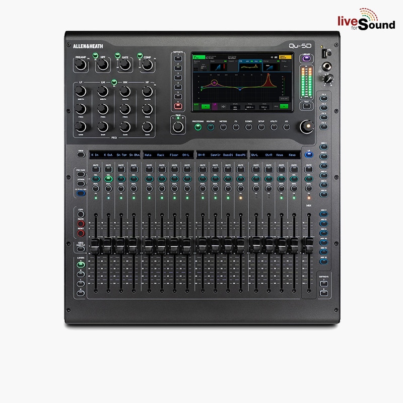The image size is (403, 403).
Task: Mute the OH-R channel
Action: [203, 169]
